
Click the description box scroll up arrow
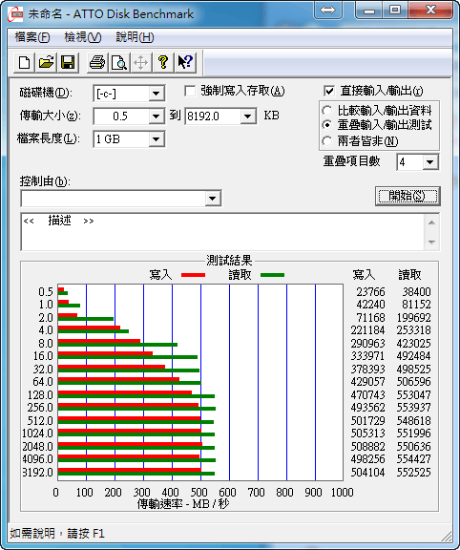tap(431, 222)
